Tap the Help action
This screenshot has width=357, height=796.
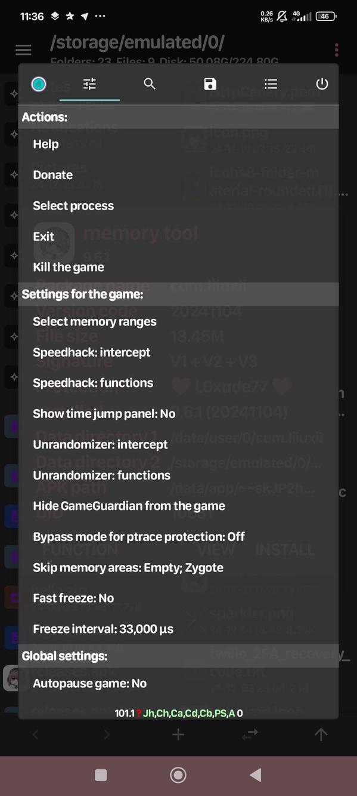46,144
